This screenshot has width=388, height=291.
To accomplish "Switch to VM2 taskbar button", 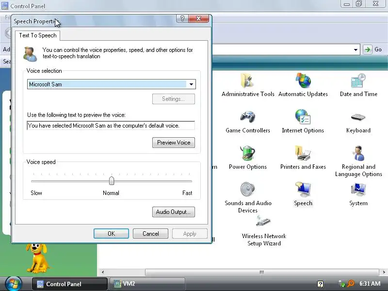I will [147, 284].
